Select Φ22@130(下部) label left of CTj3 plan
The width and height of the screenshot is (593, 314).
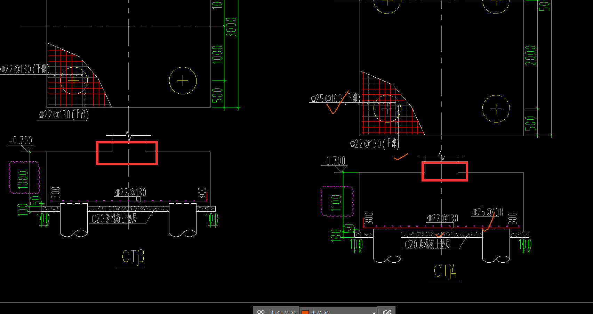(x=24, y=69)
